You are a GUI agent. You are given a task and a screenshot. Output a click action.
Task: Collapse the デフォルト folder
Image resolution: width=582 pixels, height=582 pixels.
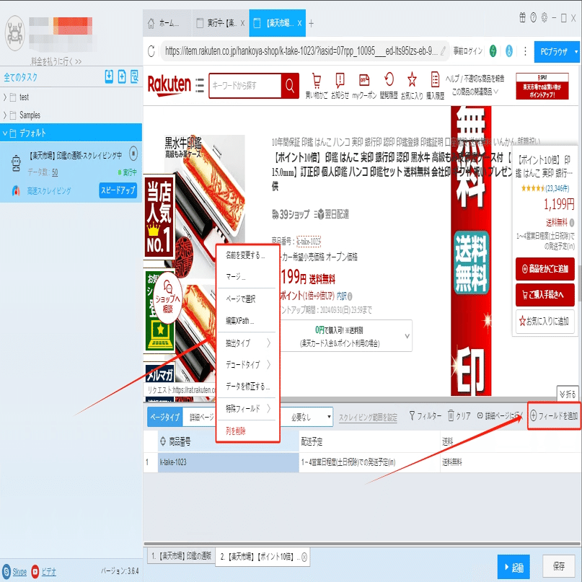[5, 133]
